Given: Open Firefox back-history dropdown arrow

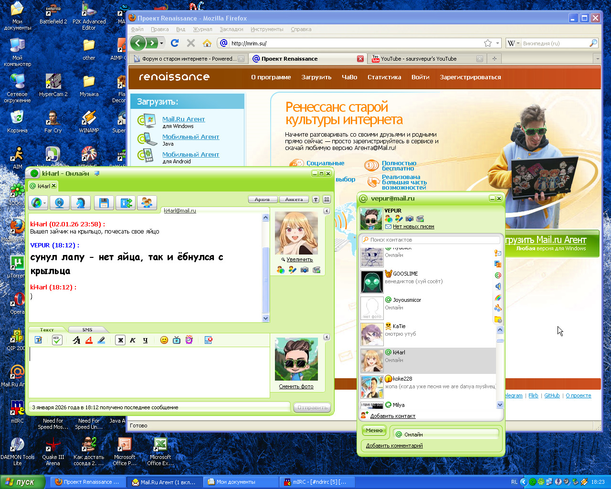Looking at the screenshot, I should 161,43.
